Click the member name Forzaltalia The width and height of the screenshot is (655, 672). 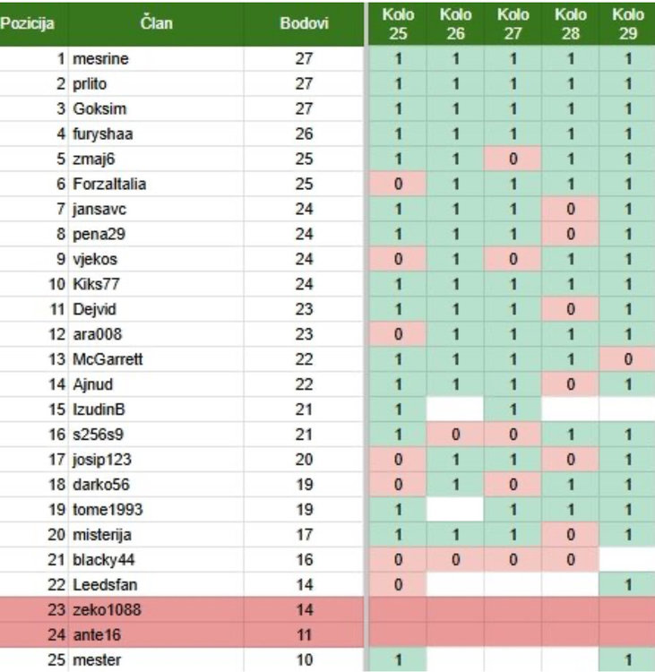pos(109,185)
